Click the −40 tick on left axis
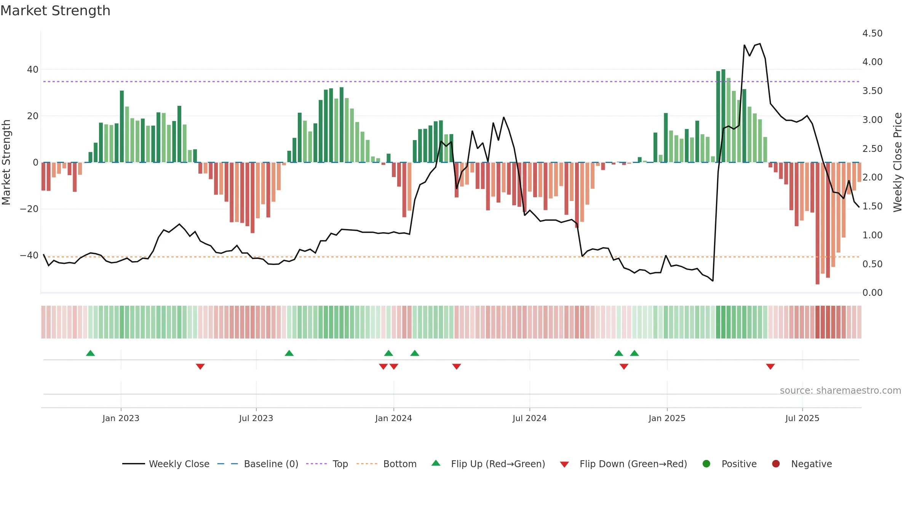Image resolution: width=914 pixels, height=514 pixels. (29, 255)
